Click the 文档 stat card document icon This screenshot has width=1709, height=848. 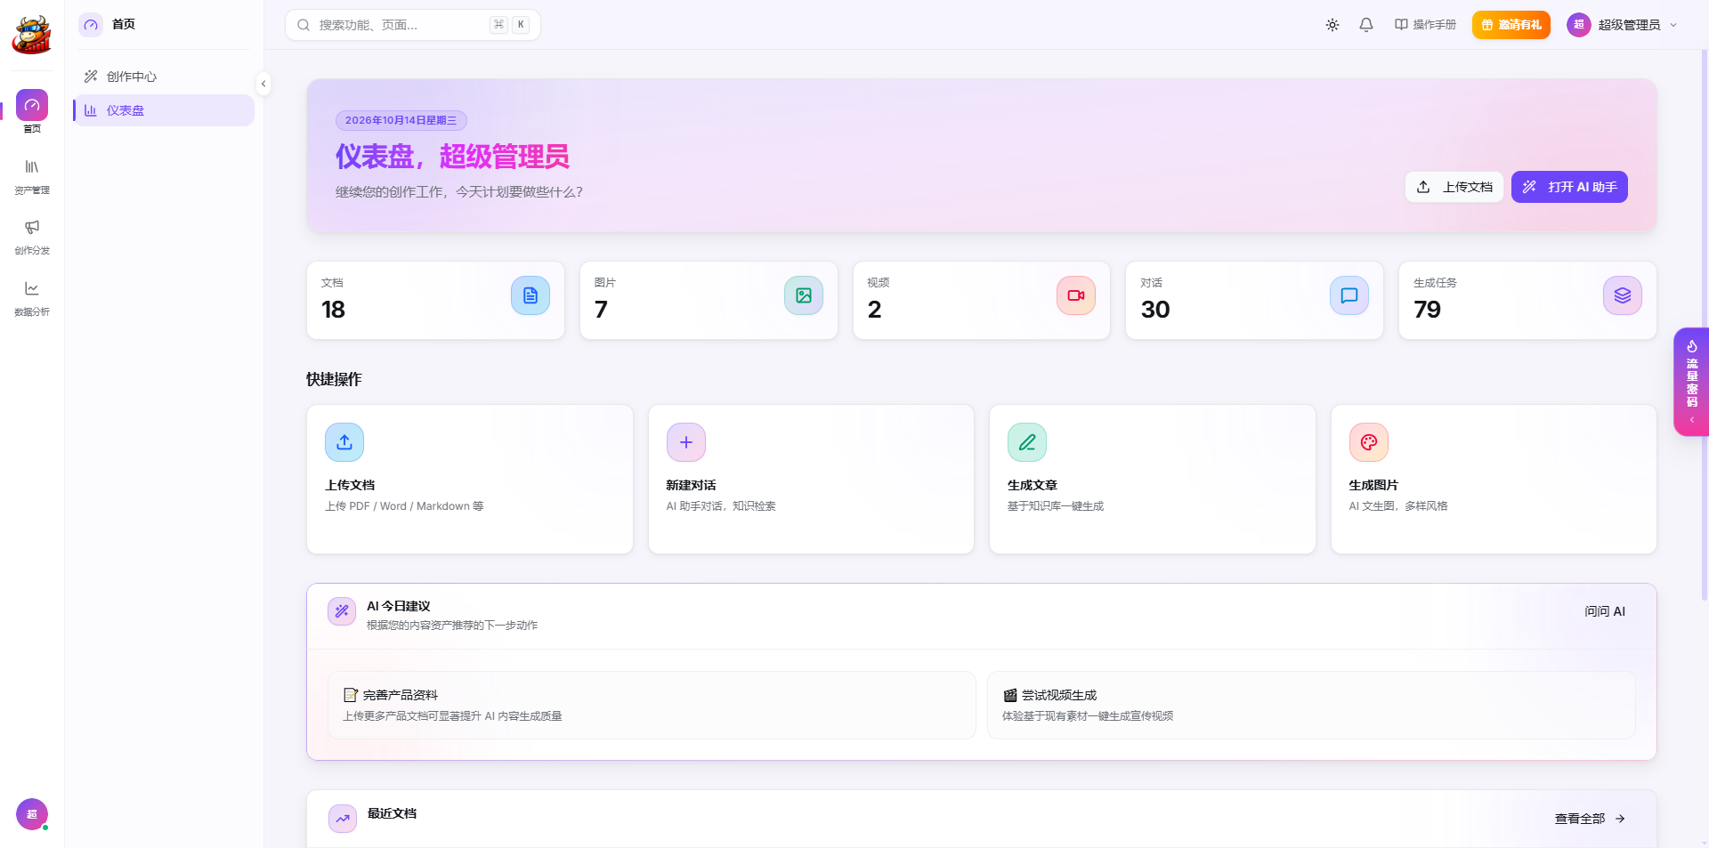click(531, 295)
